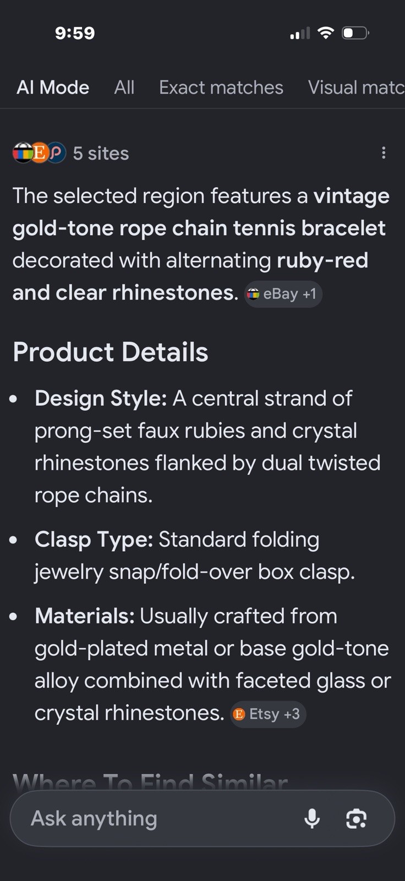Focus the Ask anything input field
405x881 pixels.
click(x=202, y=819)
